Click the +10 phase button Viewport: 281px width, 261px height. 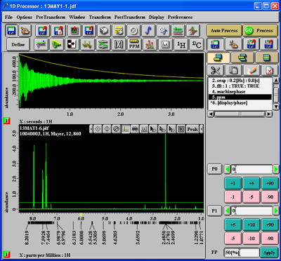click(251, 225)
